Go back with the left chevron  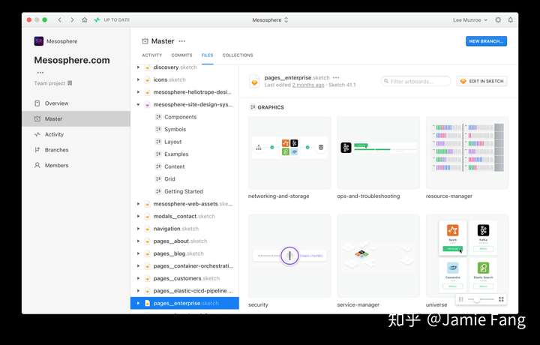pos(59,20)
